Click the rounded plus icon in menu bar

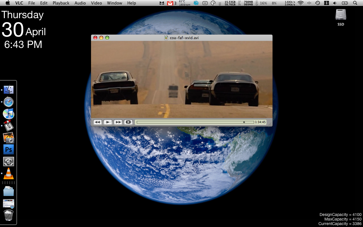tap(205, 3)
